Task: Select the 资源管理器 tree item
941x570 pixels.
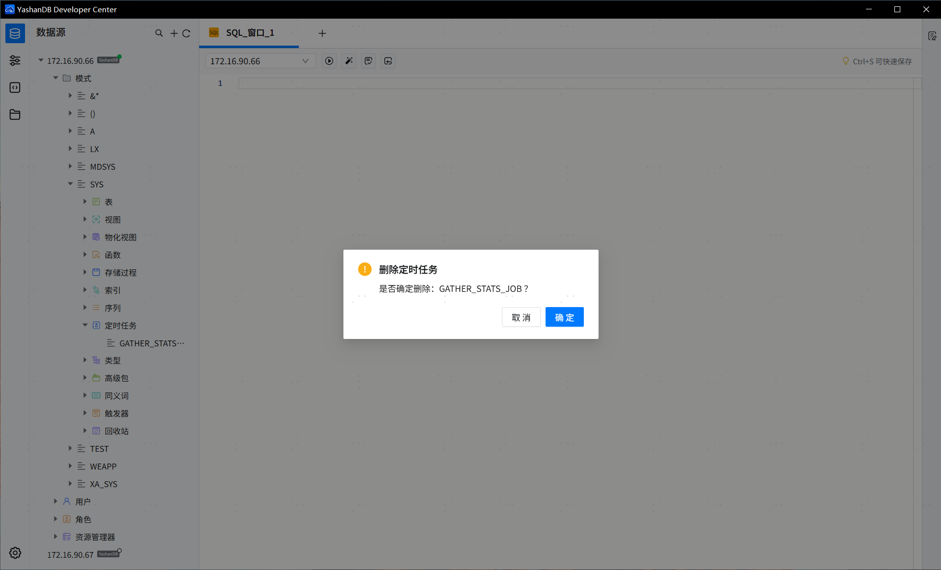Action: [95, 537]
